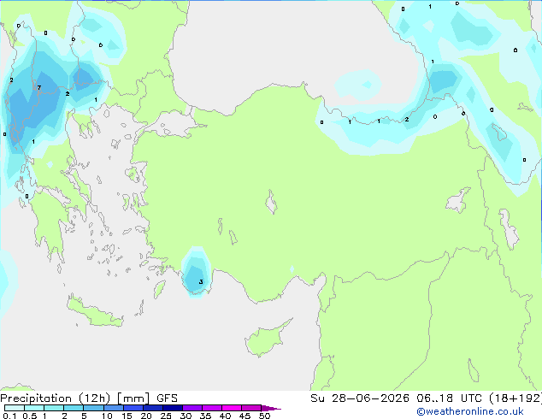Screen dimensions: 542x419
Task: Click the "25" legend value
Action: (x=166, y=416)
